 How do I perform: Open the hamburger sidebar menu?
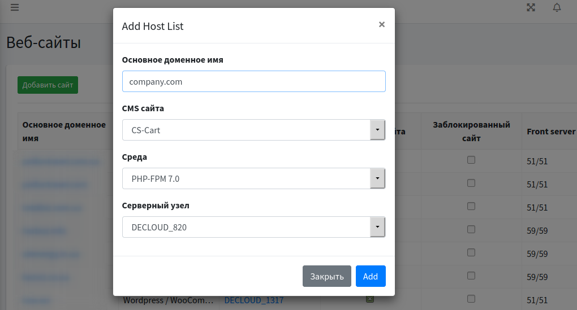click(x=14, y=7)
